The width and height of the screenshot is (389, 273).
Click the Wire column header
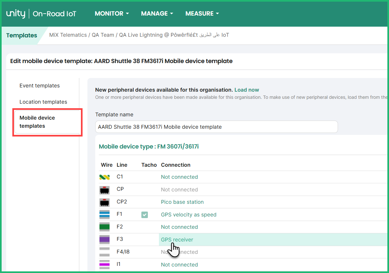[x=107, y=165]
